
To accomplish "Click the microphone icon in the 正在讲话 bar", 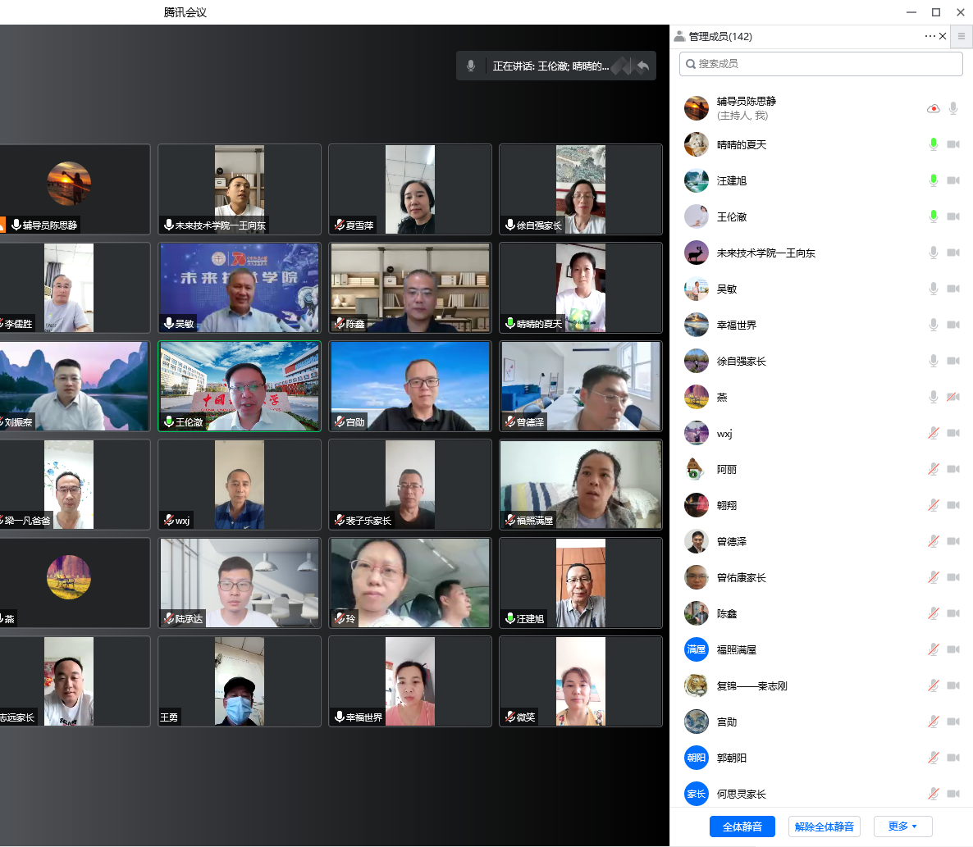I will click(x=471, y=66).
